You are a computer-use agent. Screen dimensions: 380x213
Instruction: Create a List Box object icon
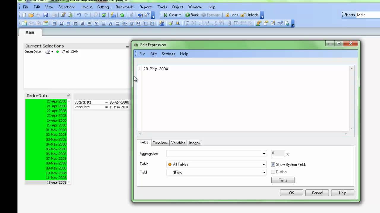coord(54,23)
